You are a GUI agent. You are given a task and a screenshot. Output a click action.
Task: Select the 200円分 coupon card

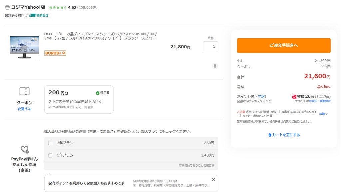pos(79,99)
